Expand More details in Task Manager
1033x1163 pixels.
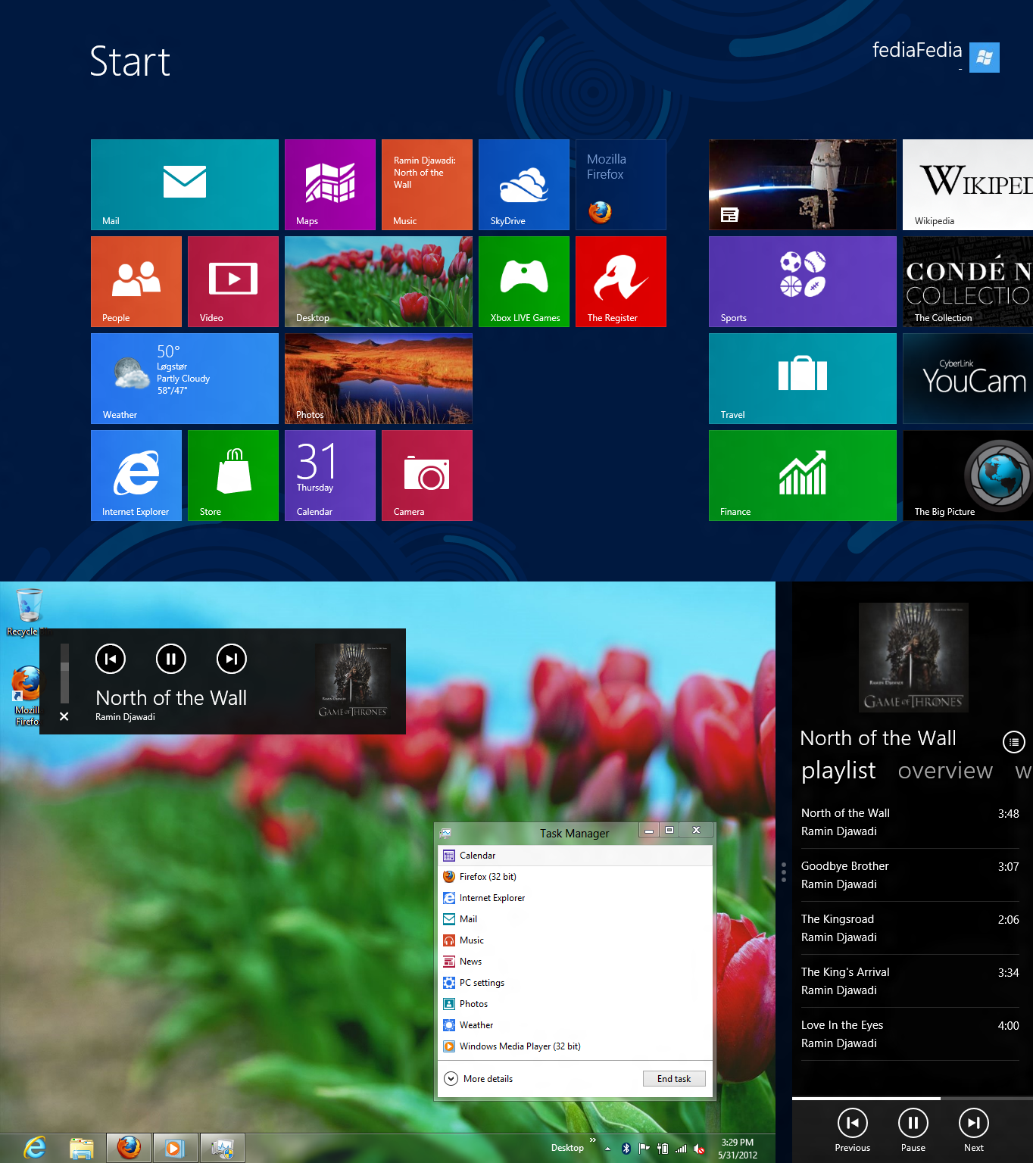coord(479,1079)
